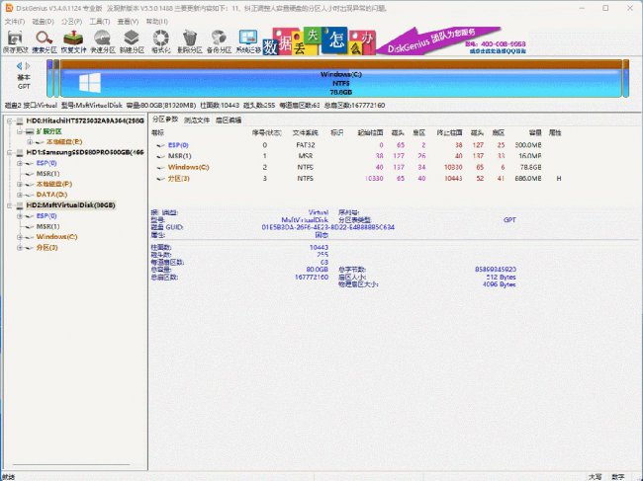The image size is (643, 481).
Task: Click the 容量 column header
Action: (535, 132)
